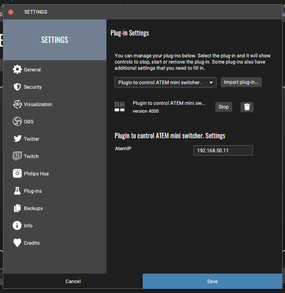The height and width of the screenshot is (293, 285).
Task: Click the Twitter bird icon
Action: click(x=17, y=139)
